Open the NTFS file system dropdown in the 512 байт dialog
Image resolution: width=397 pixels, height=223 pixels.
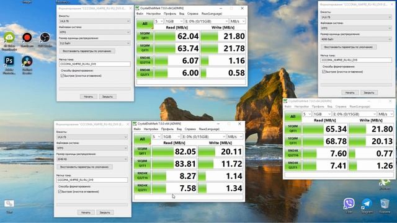[95, 32]
